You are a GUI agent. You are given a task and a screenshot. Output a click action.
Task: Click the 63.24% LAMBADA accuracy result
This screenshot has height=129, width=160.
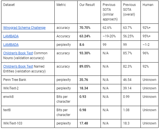pyautogui.click(x=89, y=36)
